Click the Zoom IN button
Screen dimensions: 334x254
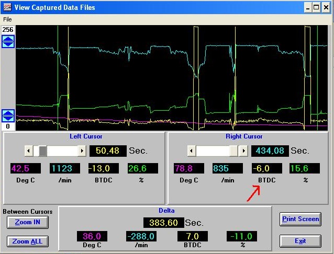point(27,222)
